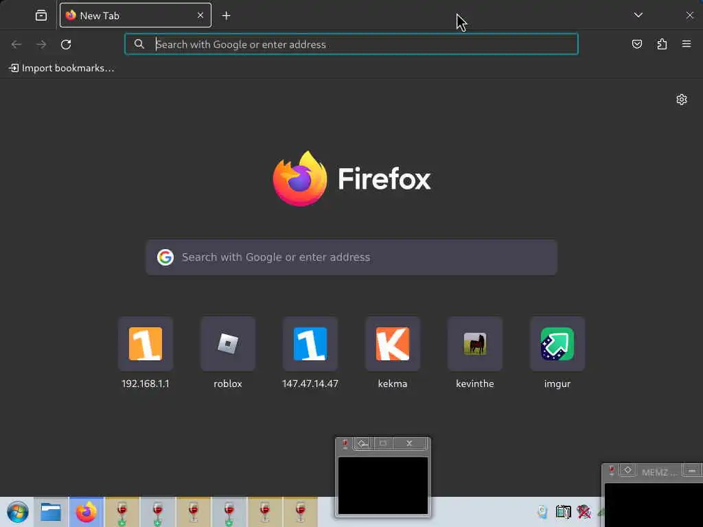Click pin icon in small Wine window
Image resolution: width=703 pixels, height=527 pixels.
coord(363,444)
